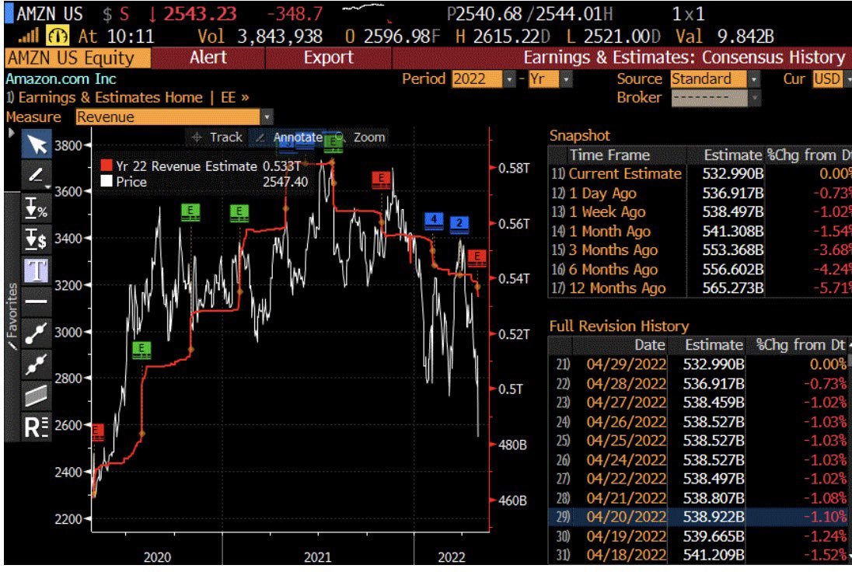Open the Source Standard dropdown
Image resolution: width=852 pixels, height=579 pixels.
[753, 79]
